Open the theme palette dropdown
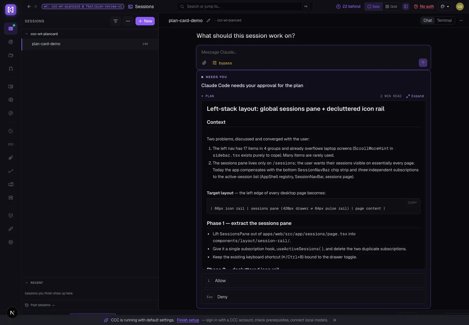This screenshot has height=325, width=469. pos(445,6)
